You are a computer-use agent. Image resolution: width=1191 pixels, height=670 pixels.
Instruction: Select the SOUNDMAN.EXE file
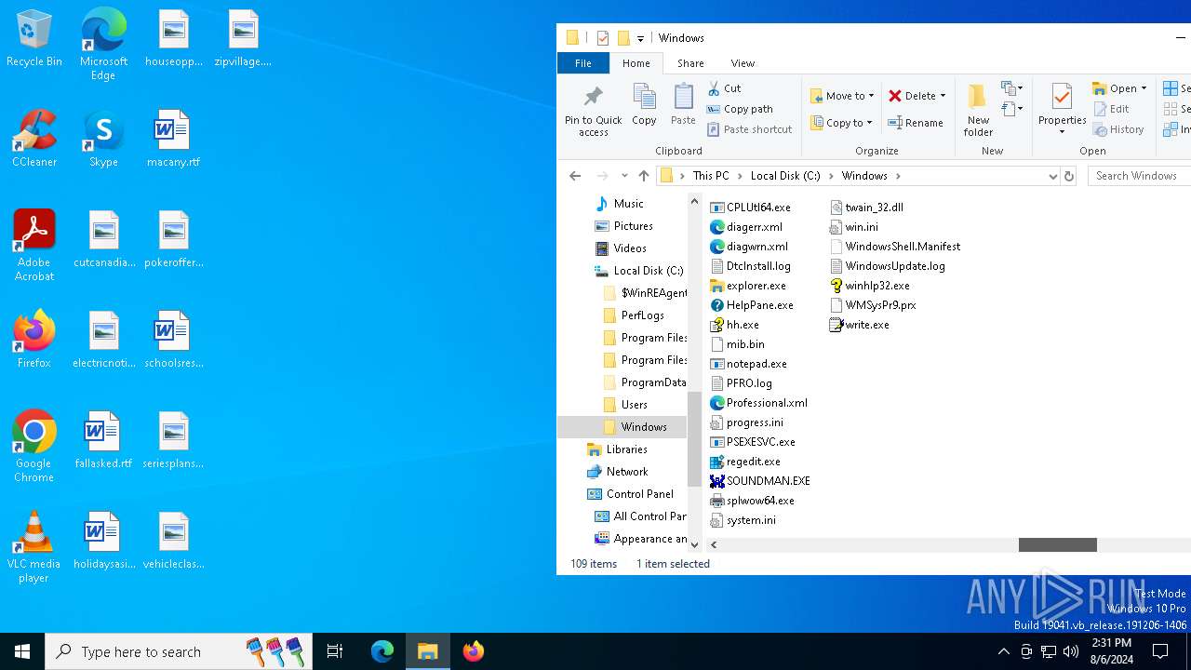tap(760, 481)
